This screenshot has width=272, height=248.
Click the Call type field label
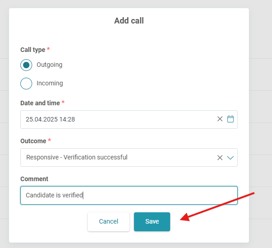33,50
